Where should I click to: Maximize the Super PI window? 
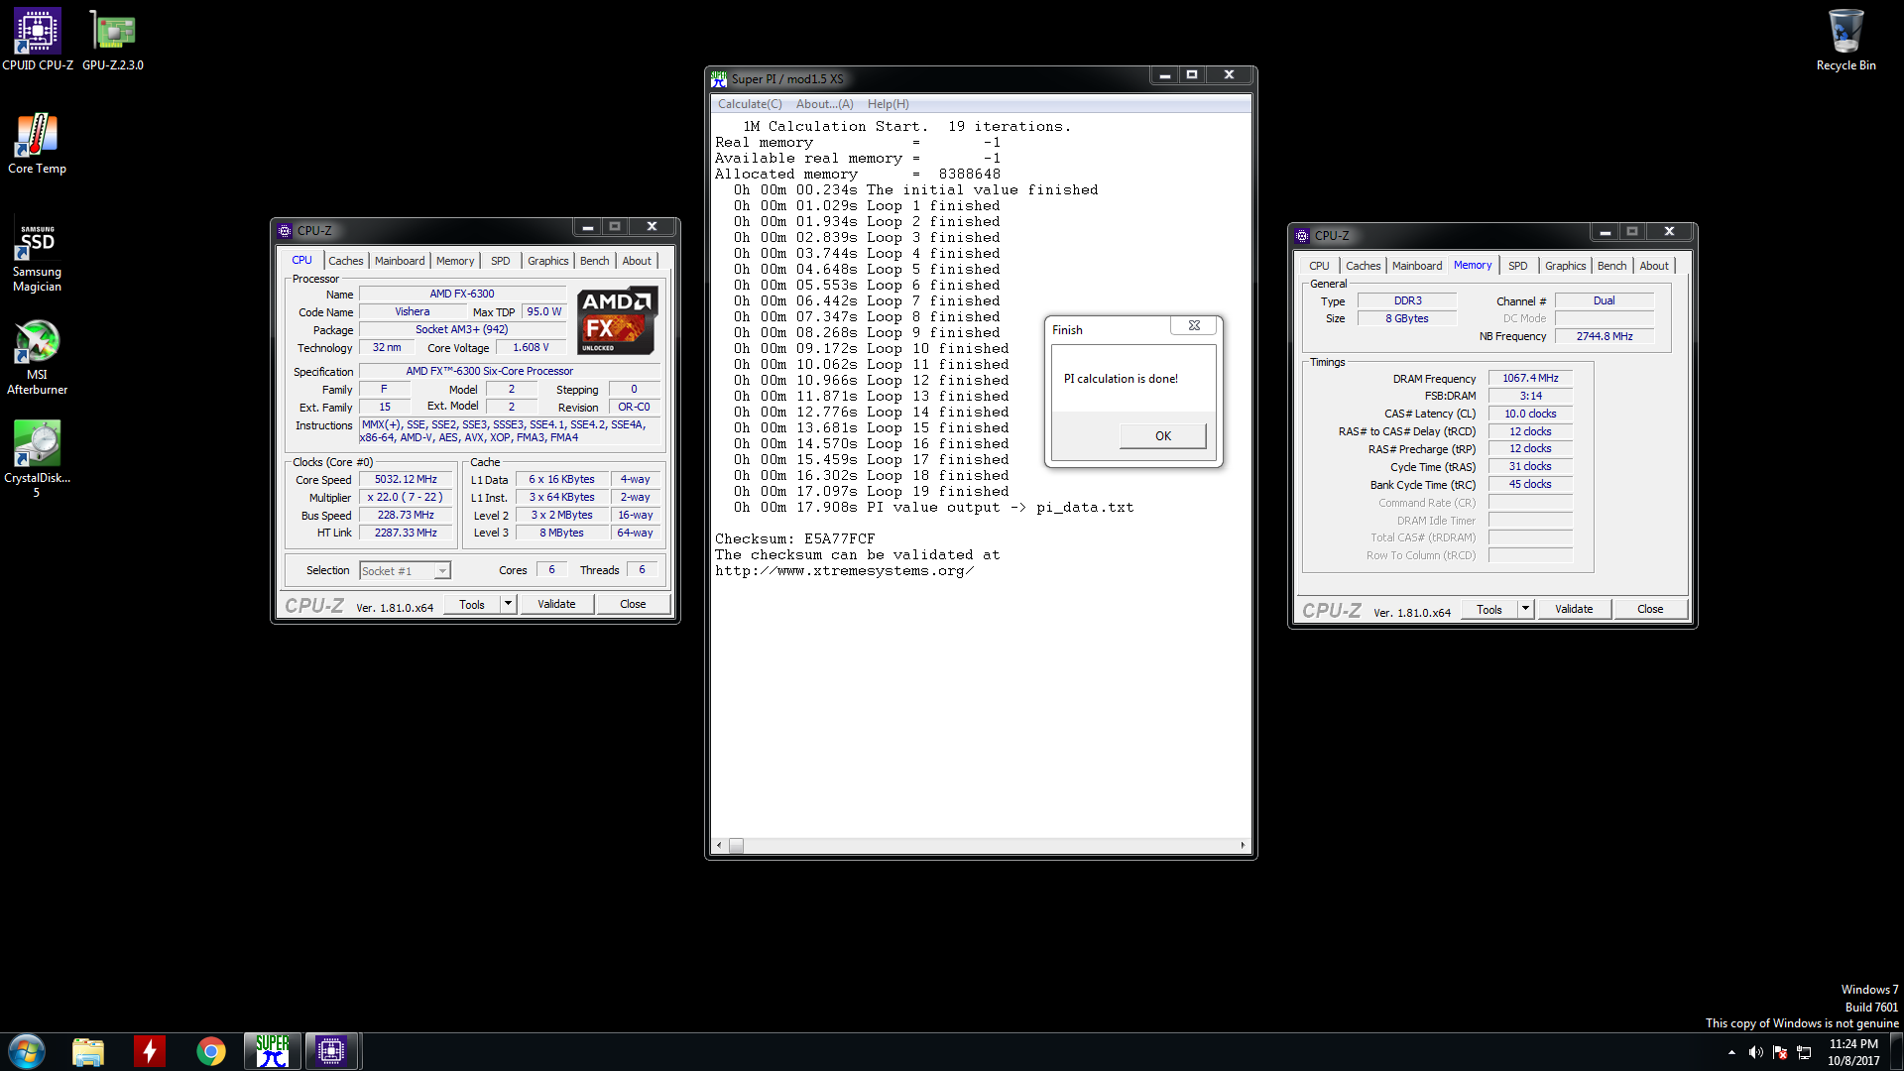point(1193,75)
